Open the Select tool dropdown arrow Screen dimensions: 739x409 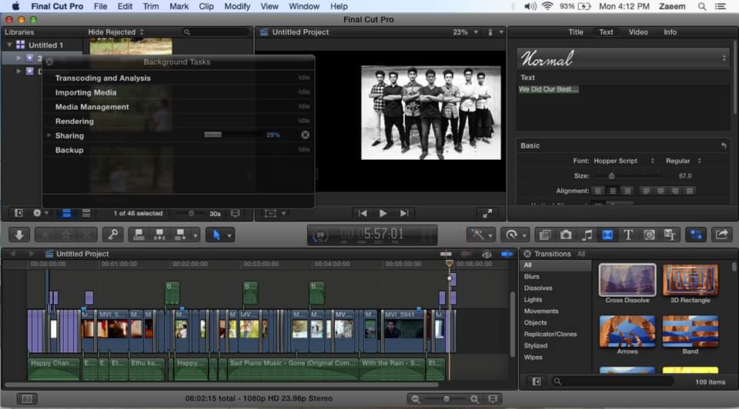click(229, 234)
